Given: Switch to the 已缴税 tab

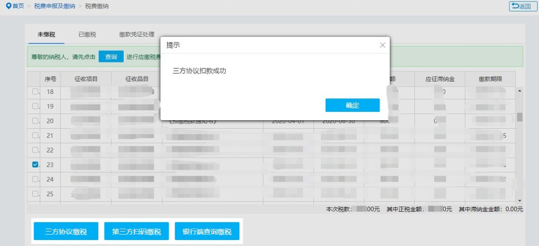Looking at the screenshot, I should pos(87,34).
